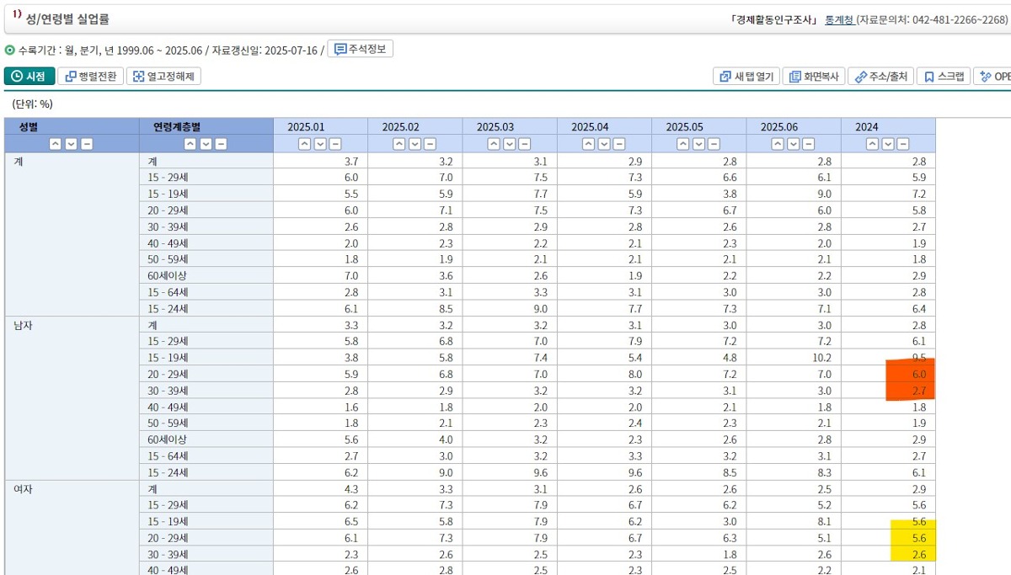
Task: Open 주석정보 annotation info
Action: click(x=360, y=49)
